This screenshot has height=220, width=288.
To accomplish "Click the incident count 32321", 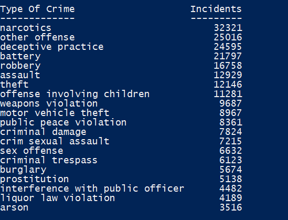I will point(228,28).
